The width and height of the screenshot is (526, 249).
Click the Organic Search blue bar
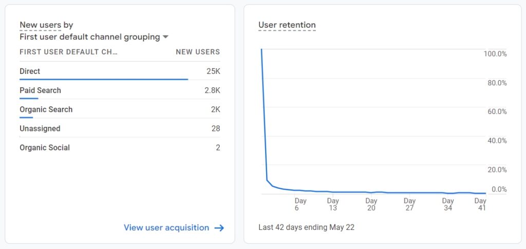(26, 118)
